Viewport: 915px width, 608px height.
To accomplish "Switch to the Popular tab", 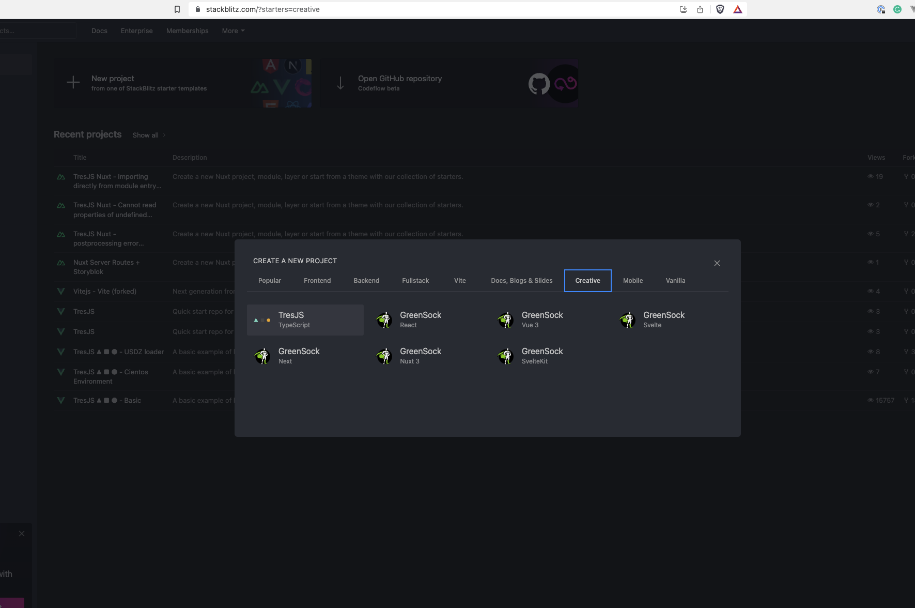I will (270, 281).
